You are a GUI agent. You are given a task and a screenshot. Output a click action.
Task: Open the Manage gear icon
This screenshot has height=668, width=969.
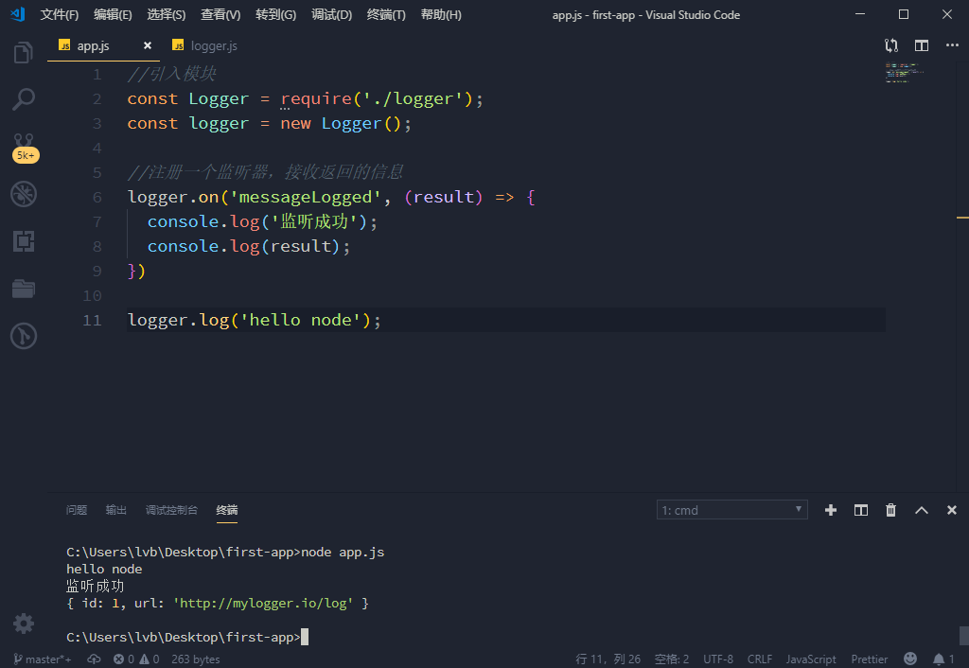pyautogui.click(x=24, y=624)
